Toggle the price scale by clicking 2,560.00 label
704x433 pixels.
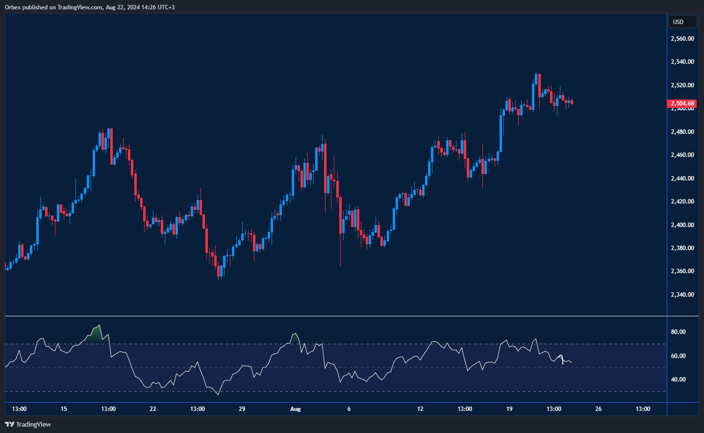click(682, 38)
